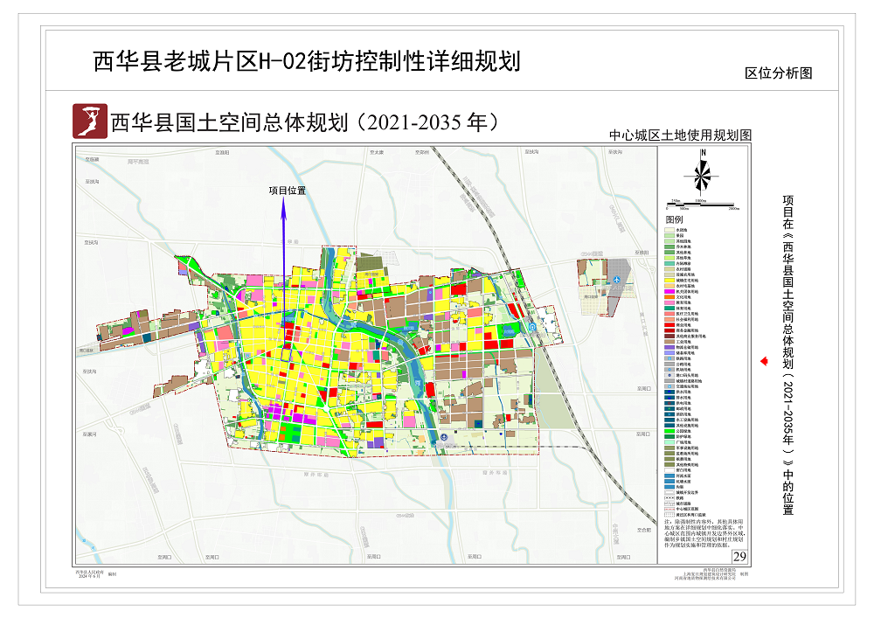Click the blue railway station symbol on the map
Screen dimensions: 874x618
(532, 328)
